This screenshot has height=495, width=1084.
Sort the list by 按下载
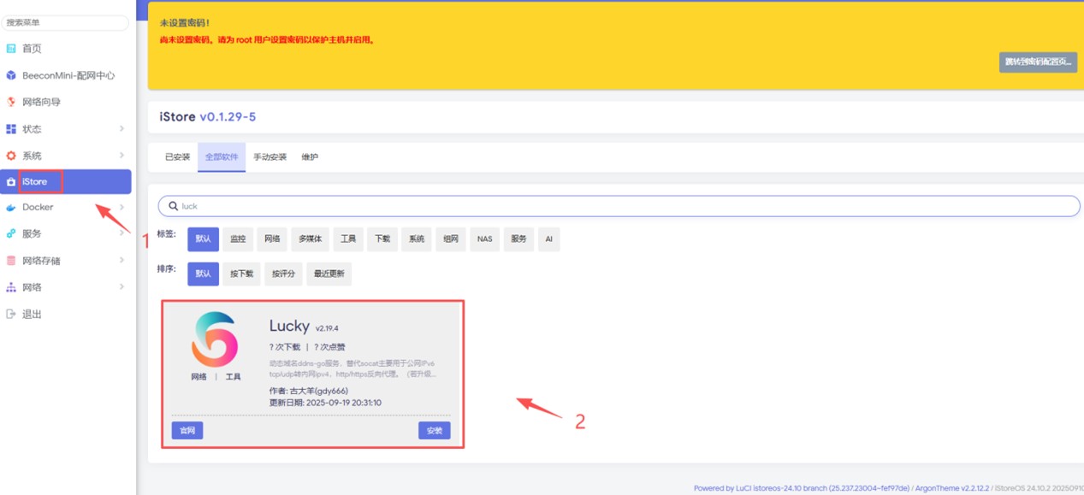click(241, 274)
